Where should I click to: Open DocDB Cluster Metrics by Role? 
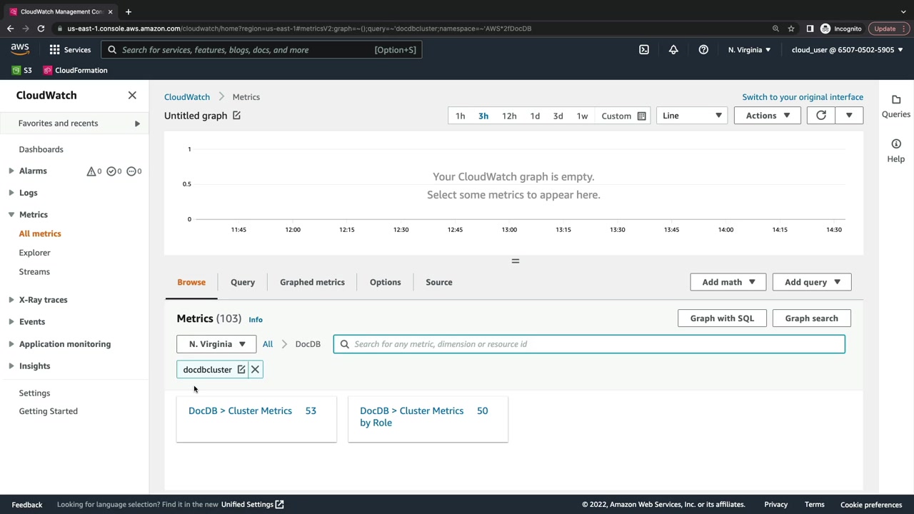coord(411,416)
